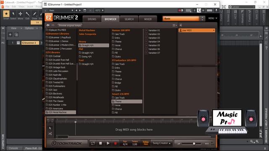Open the Console tab in Cakewalk

coord(13,148)
